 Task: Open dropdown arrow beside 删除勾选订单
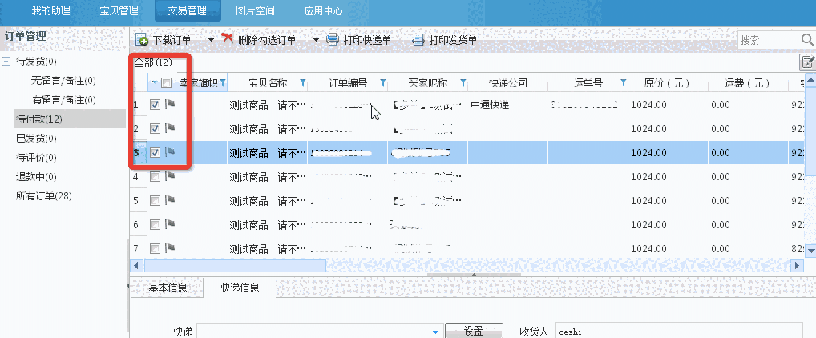click(316, 39)
